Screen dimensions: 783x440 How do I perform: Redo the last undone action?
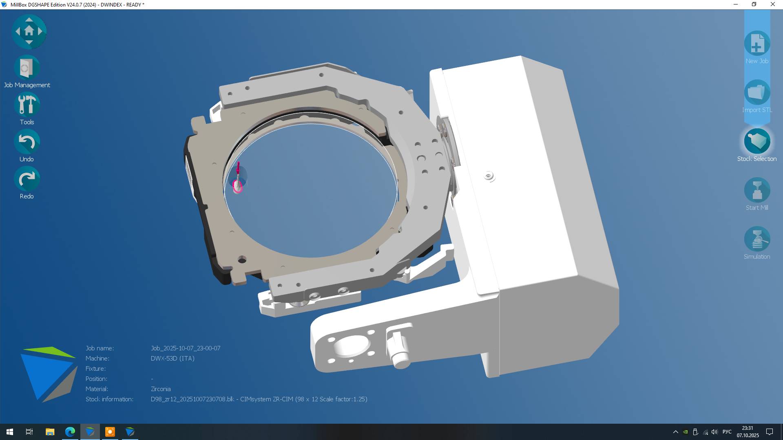coord(27,179)
